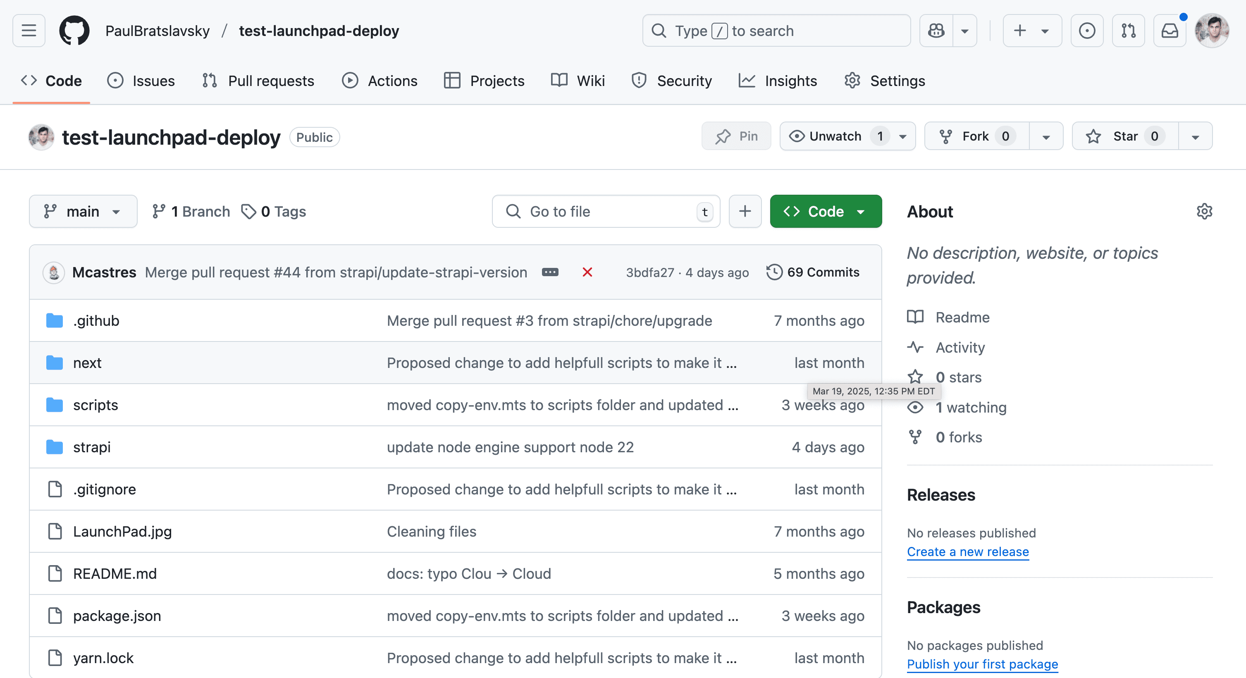Go to the GitHub homepage logo
Screen dimensions: 1246x678
coord(74,31)
